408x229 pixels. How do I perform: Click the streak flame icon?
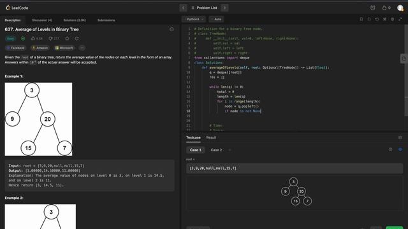pyautogui.click(x=384, y=8)
